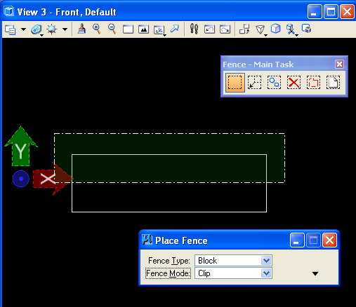
Task: Click the Zoom Out magnifier icon
Action: click(x=112, y=29)
